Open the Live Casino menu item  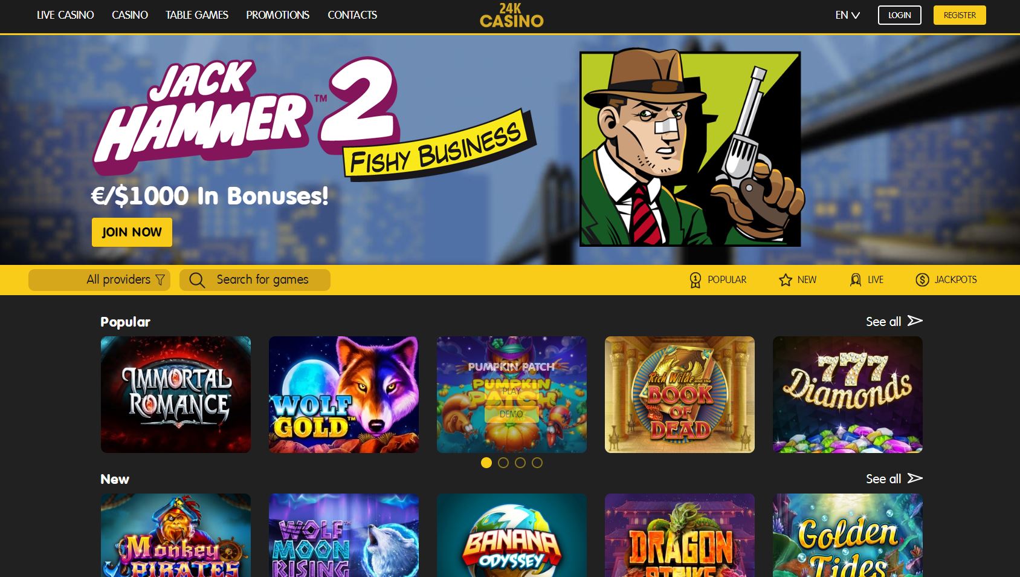tap(65, 15)
